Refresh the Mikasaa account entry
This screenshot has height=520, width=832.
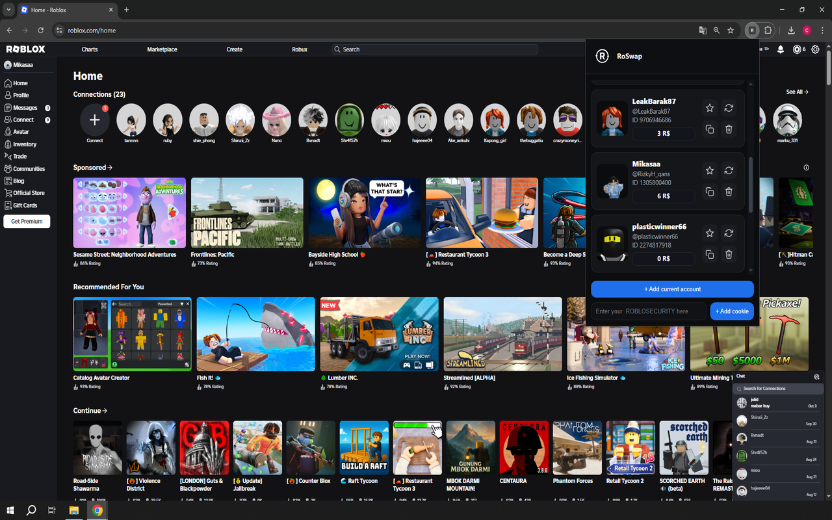click(729, 171)
